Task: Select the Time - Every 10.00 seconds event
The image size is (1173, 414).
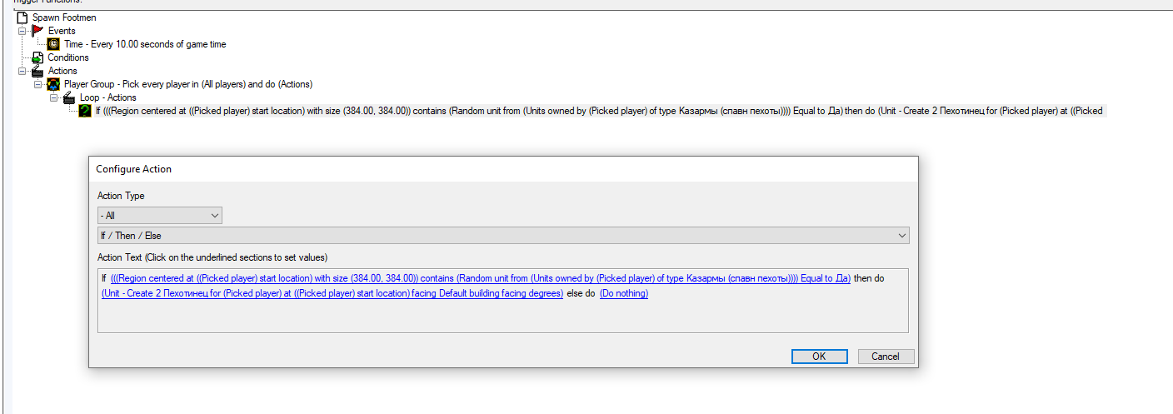Action: [x=145, y=44]
